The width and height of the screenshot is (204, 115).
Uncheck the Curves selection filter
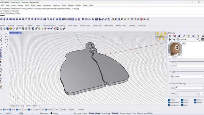(x=182, y=100)
